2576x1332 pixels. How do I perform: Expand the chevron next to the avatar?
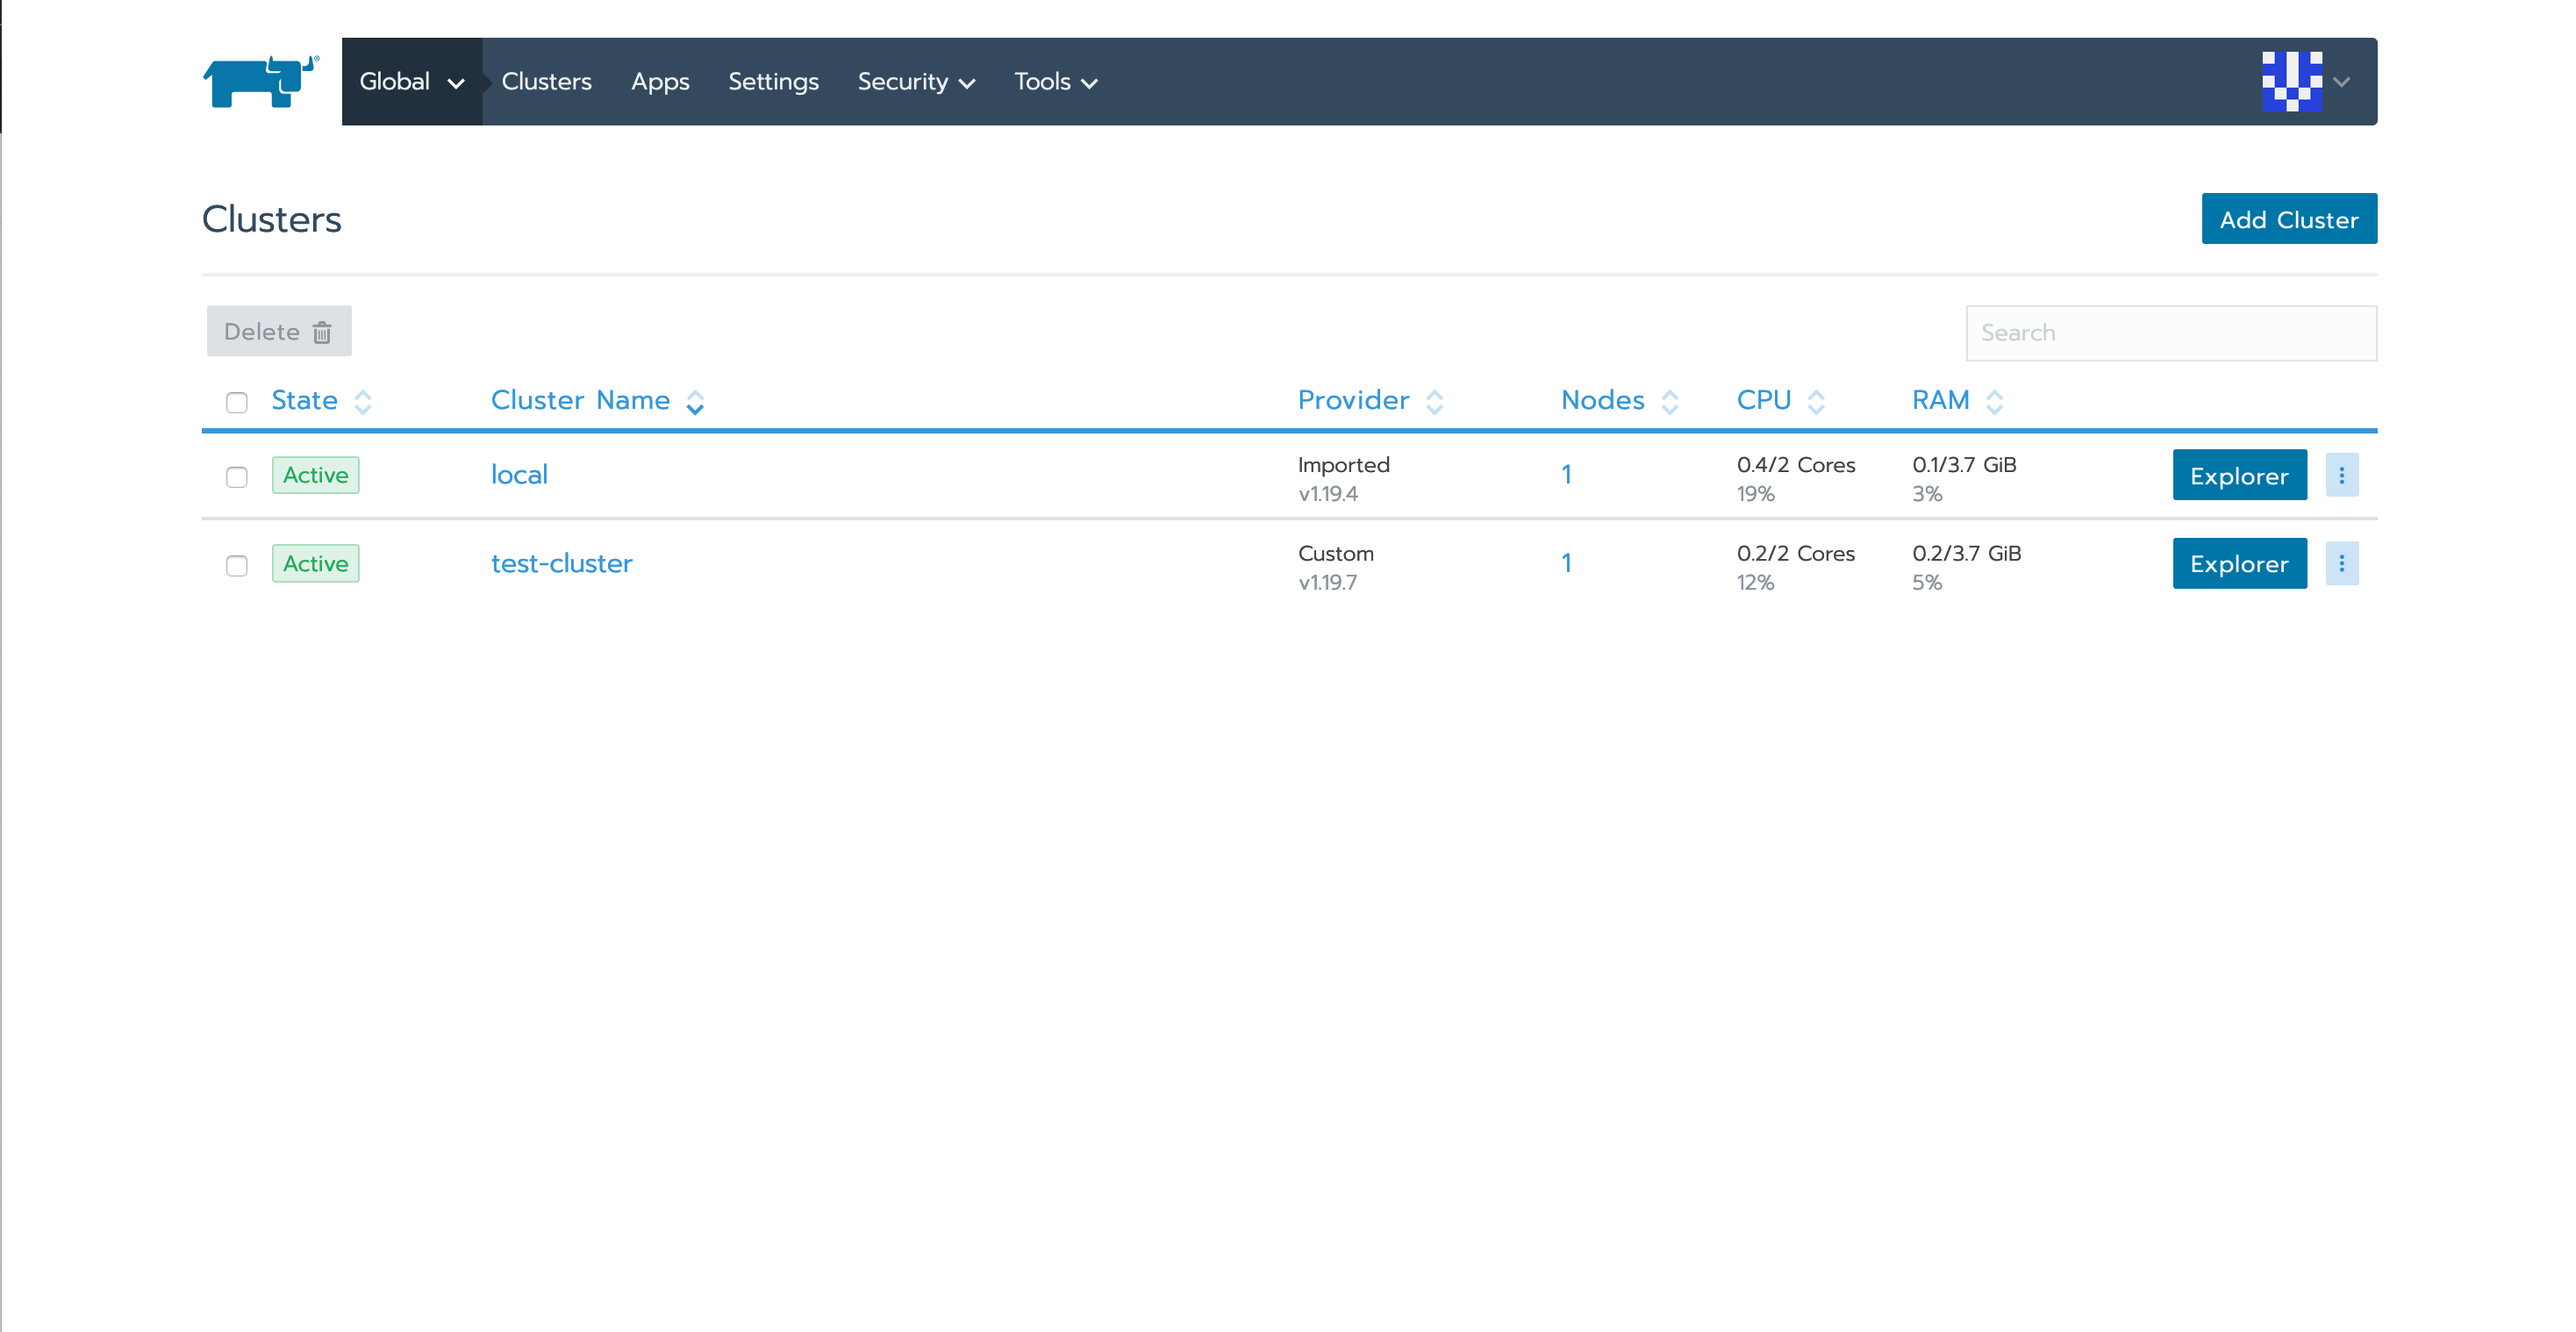(2341, 82)
